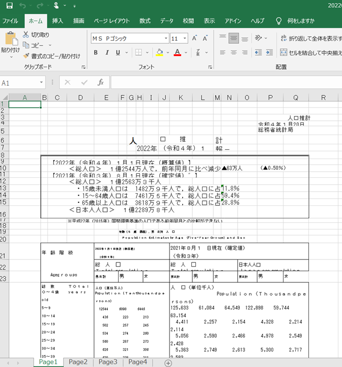
Task: Open the Copy dropdown arrow
Action: (50, 45)
